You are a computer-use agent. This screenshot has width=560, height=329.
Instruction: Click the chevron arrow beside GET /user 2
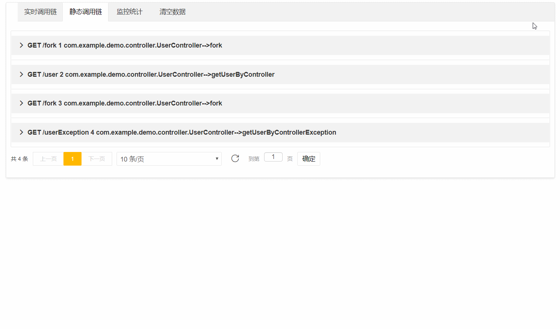click(x=21, y=74)
